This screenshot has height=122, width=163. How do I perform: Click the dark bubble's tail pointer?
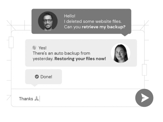coord(125,34)
